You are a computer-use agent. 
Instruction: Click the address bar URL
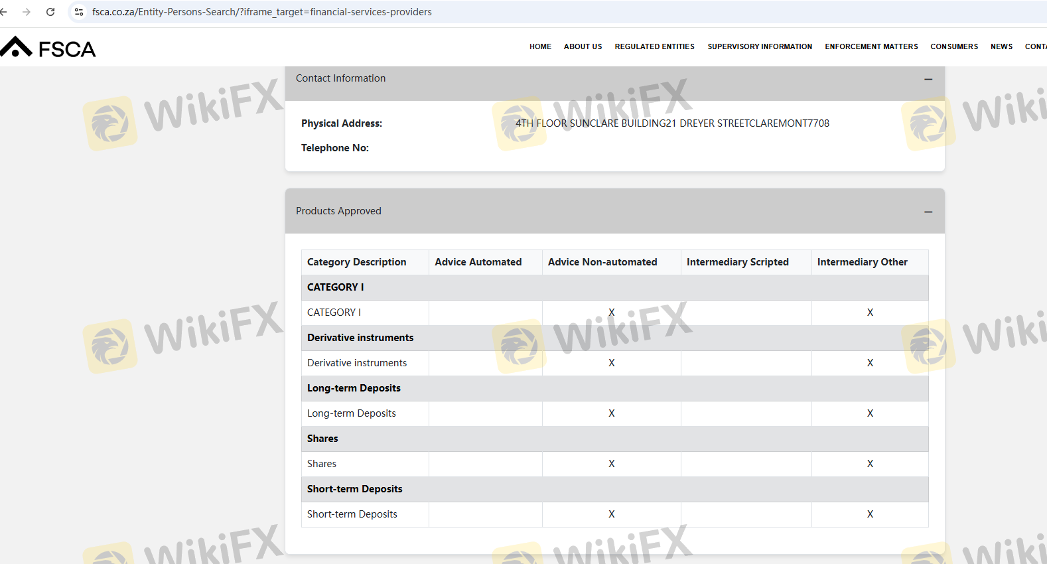(x=262, y=12)
